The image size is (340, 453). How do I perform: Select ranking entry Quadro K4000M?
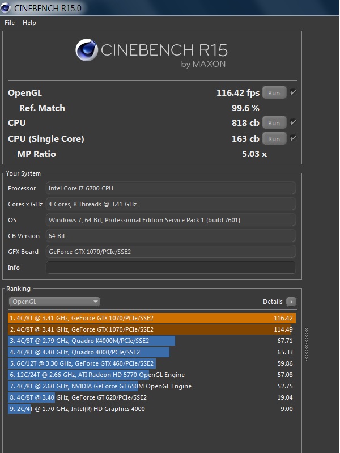[x=152, y=341]
